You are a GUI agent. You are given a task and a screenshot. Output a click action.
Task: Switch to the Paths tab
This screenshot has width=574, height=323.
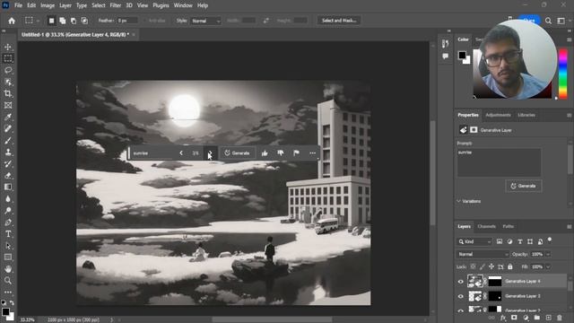coord(509,226)
